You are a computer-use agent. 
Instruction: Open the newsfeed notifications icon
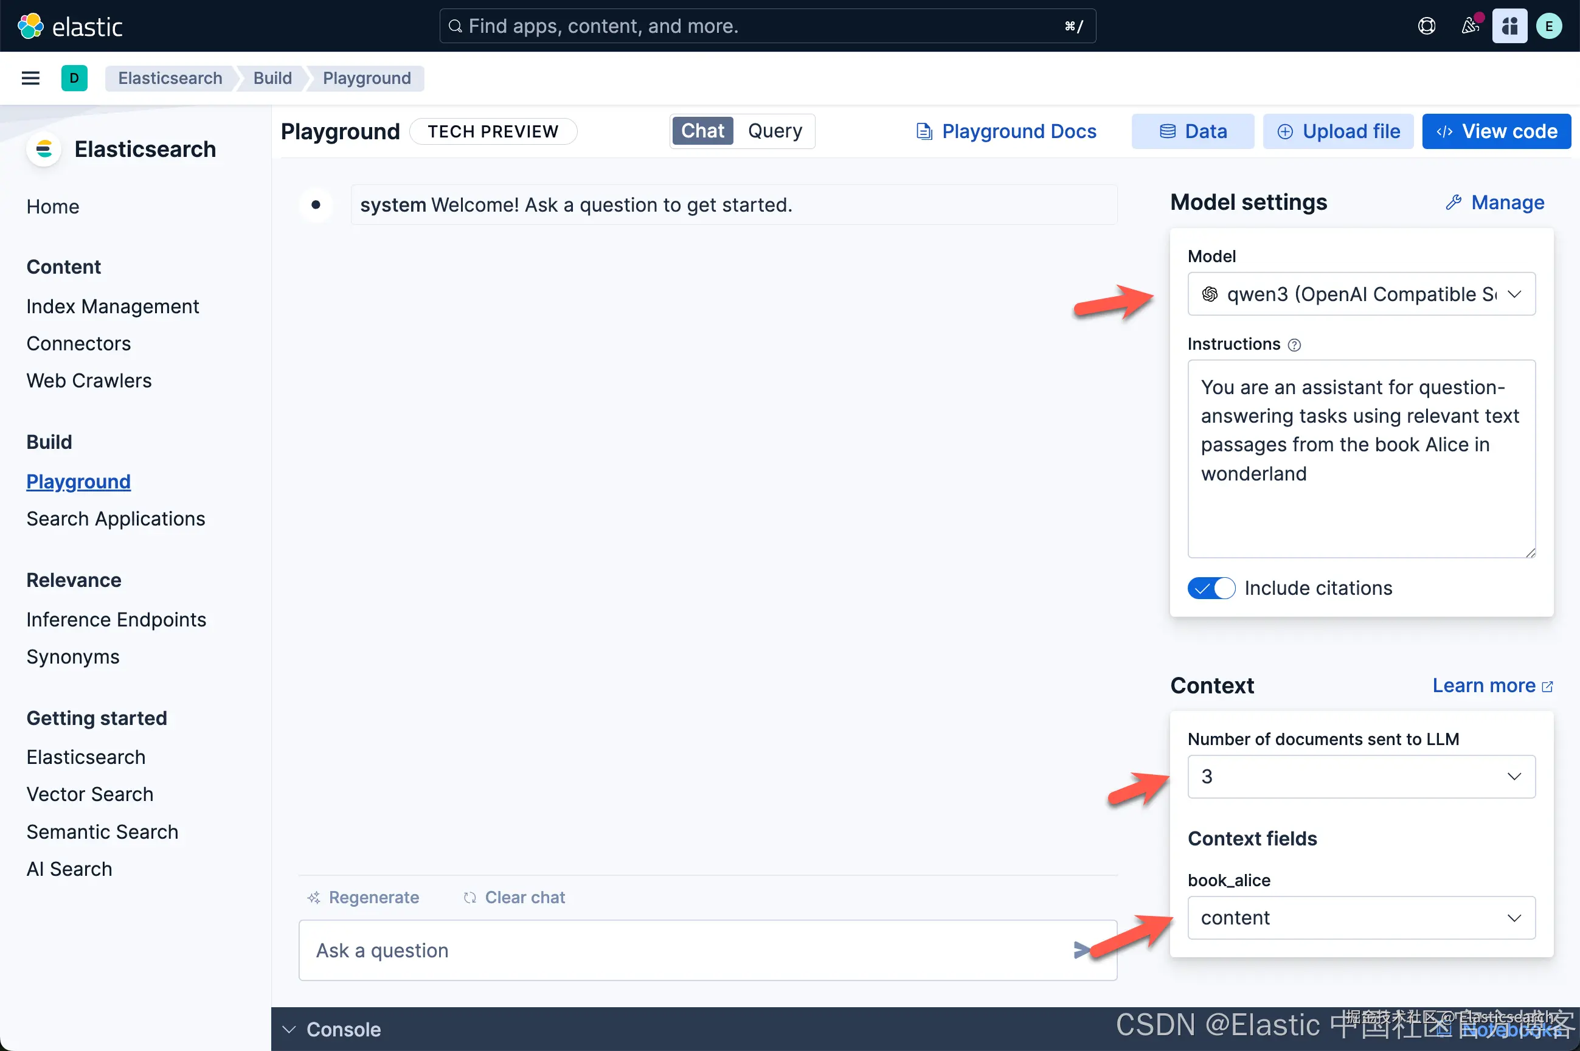point(1469,26)
